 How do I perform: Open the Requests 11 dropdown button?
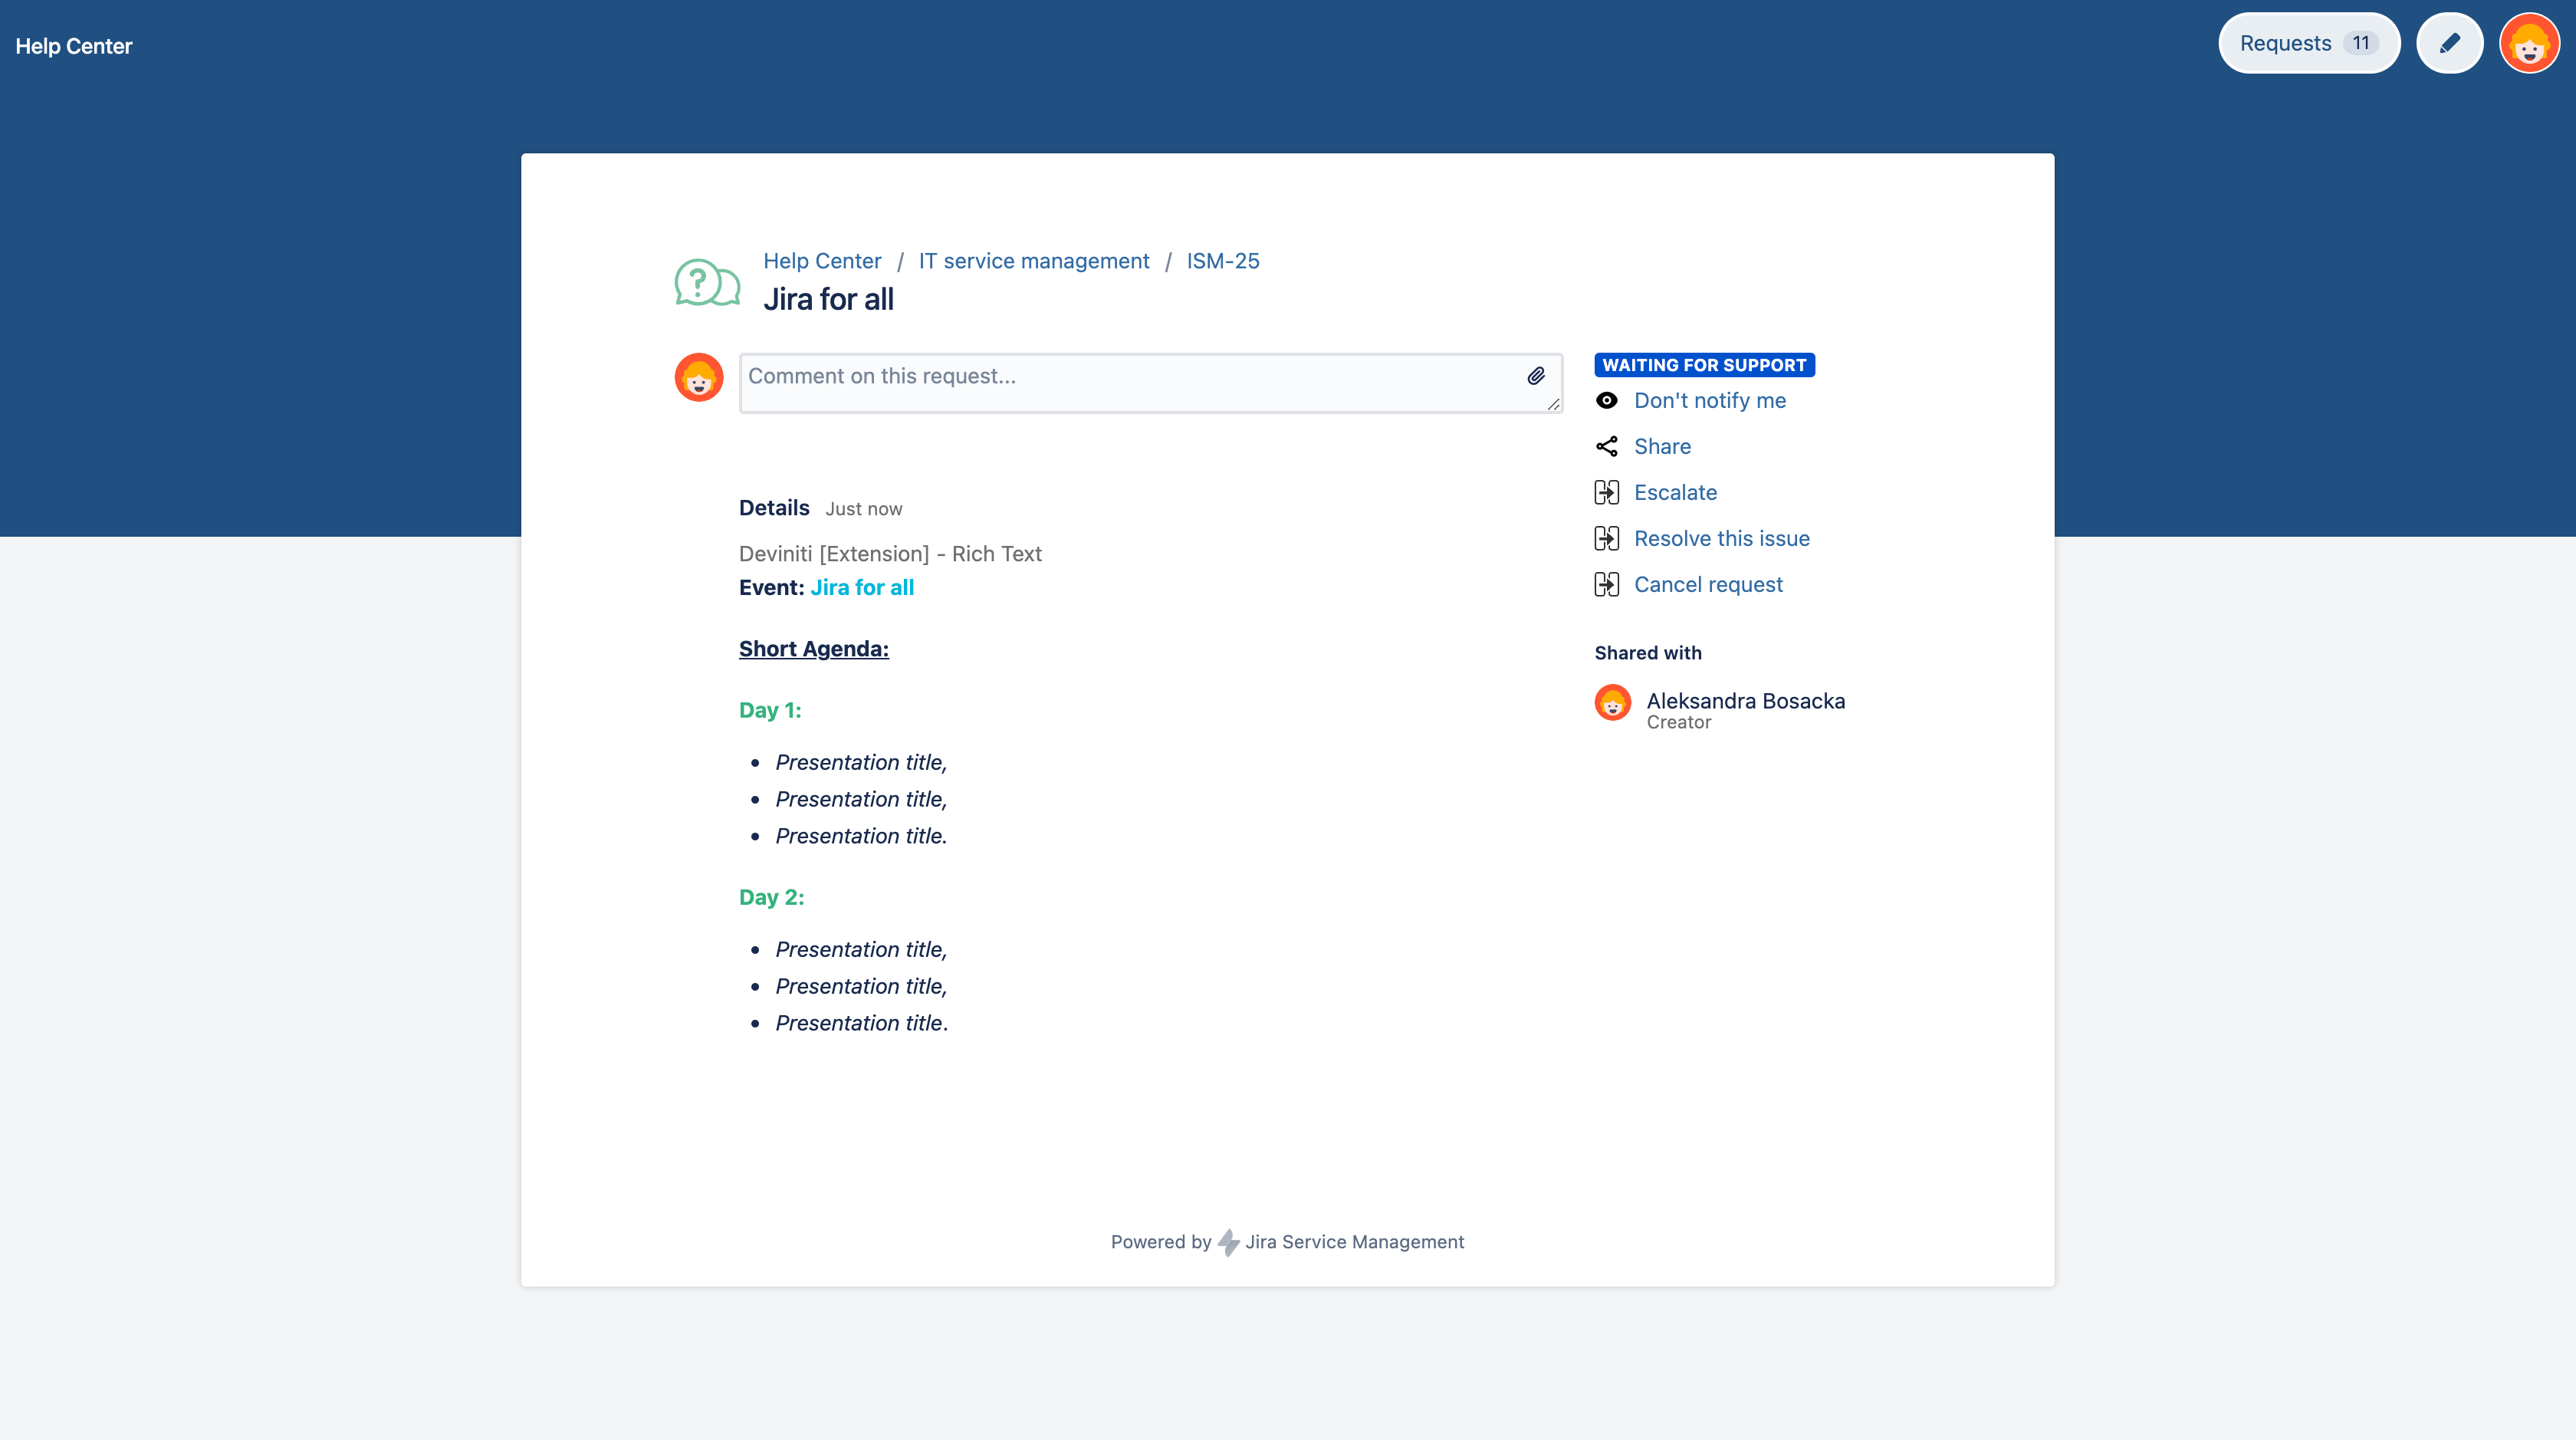tap(2308, 43)
